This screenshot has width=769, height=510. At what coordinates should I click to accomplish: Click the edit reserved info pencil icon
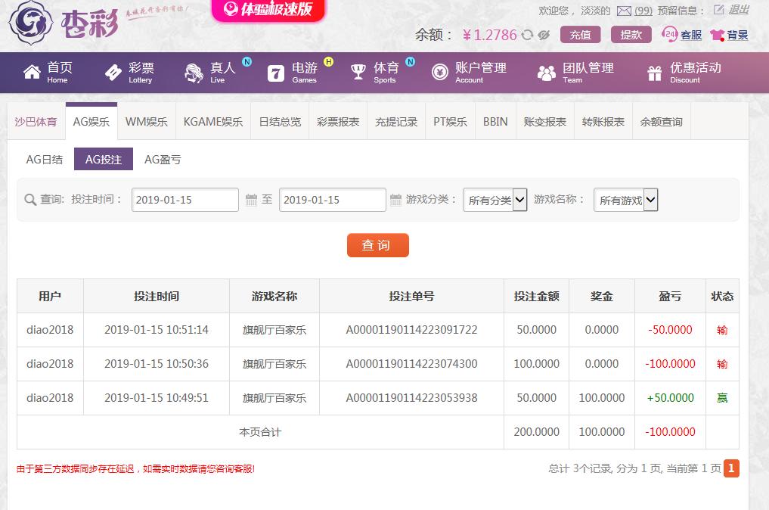(718, 10)
